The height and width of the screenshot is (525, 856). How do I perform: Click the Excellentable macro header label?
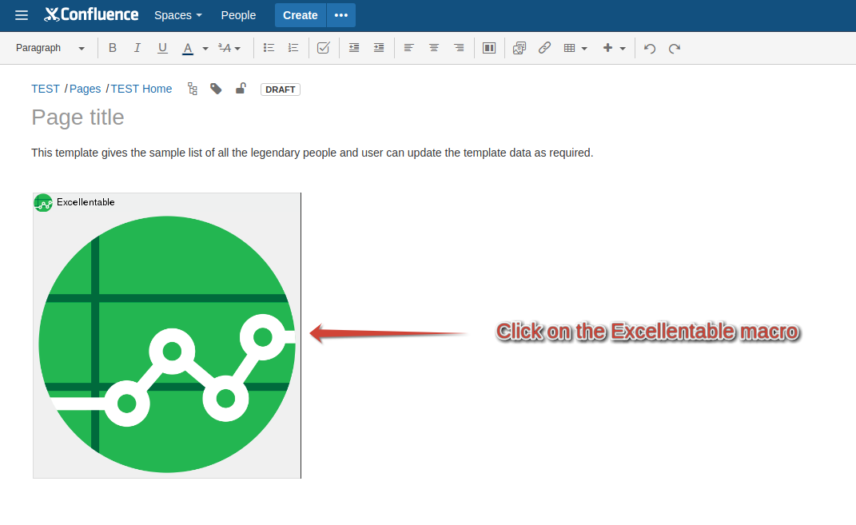tap(86, 202)
